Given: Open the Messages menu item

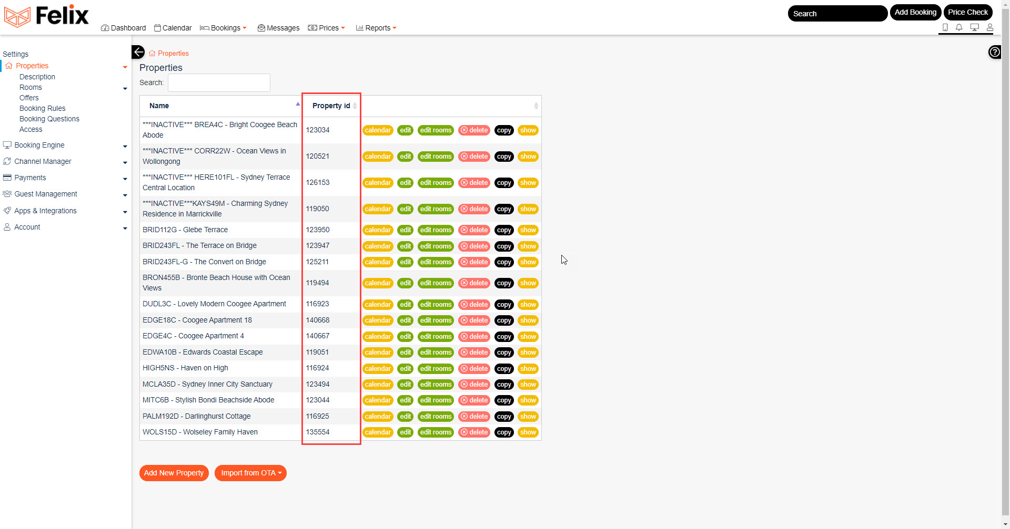Looking at the screenshot, I should coord(278,28).
